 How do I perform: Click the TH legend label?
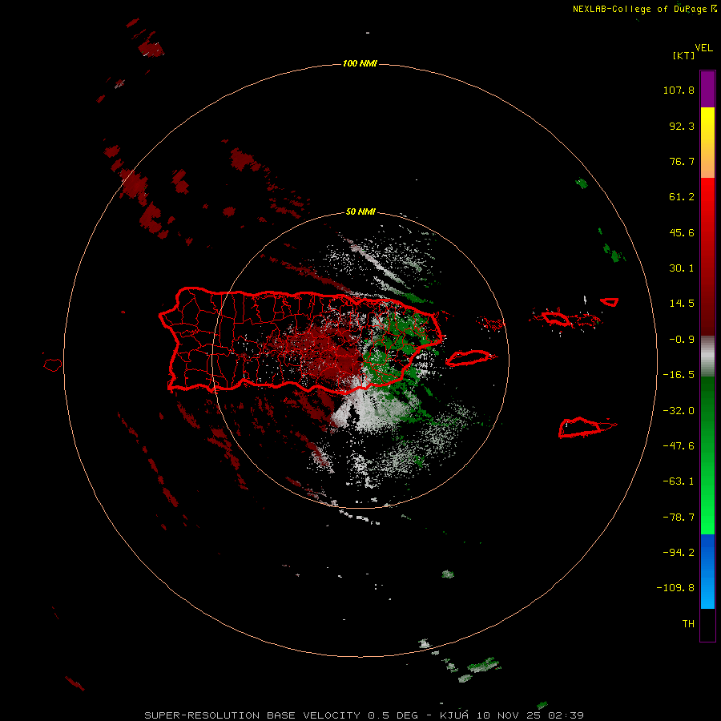tap(688, 624)
